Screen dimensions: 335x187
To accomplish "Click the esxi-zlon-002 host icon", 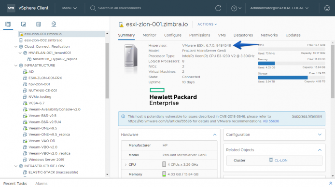I will click(x=21, y=40).
